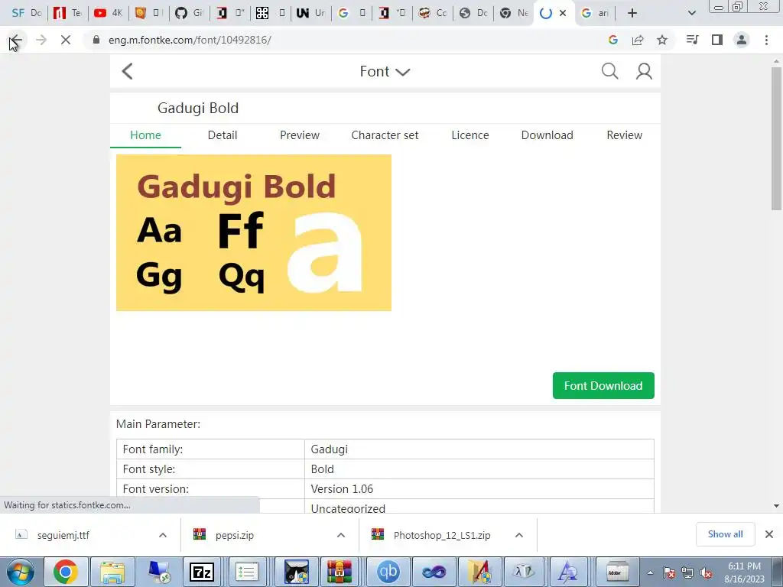Open the Character set tab
The width and height of the screenshot is (783, 587).
click(385, 135)
